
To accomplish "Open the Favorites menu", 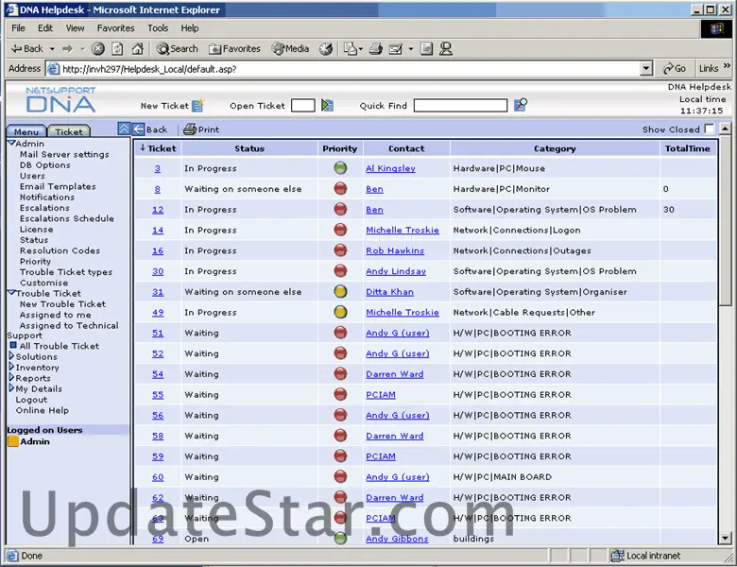I will click(x=115, y=28).
